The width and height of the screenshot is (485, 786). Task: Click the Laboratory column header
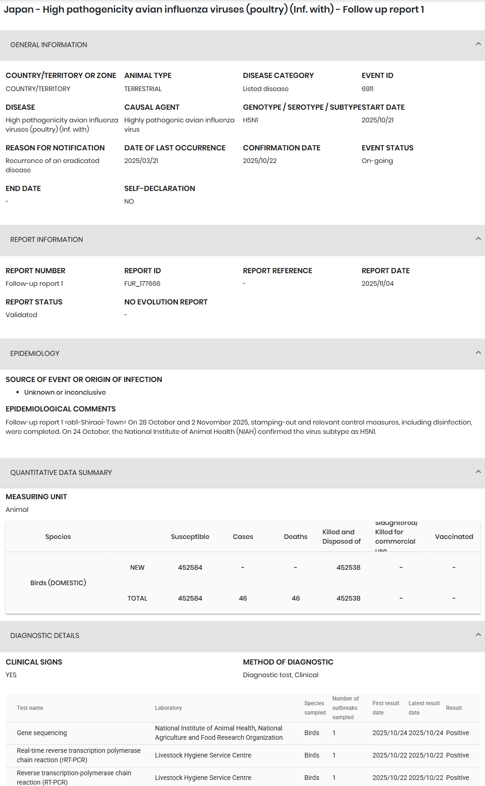(169, 708)
